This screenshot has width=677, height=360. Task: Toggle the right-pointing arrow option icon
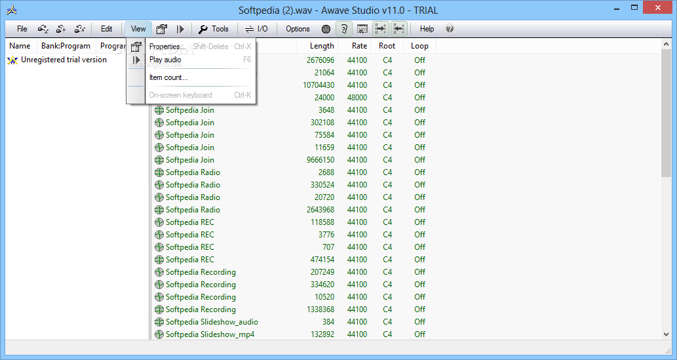(380, 29)
